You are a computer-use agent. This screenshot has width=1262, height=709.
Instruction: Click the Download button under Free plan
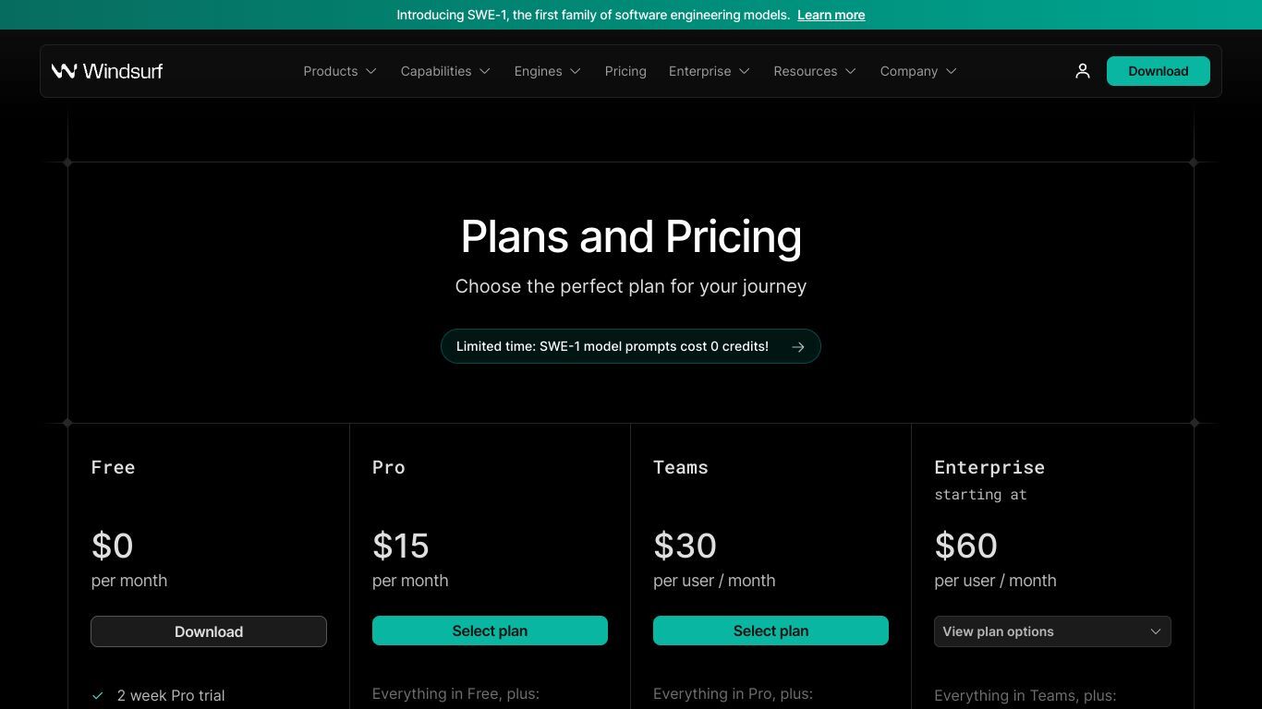point(209,631)
